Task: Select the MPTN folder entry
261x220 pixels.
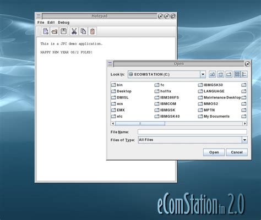Action: 206,110
